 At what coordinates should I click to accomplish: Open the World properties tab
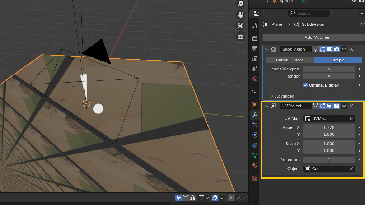coord(255,79)
